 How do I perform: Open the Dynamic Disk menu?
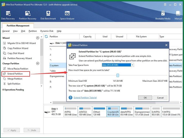click(47, 31)
